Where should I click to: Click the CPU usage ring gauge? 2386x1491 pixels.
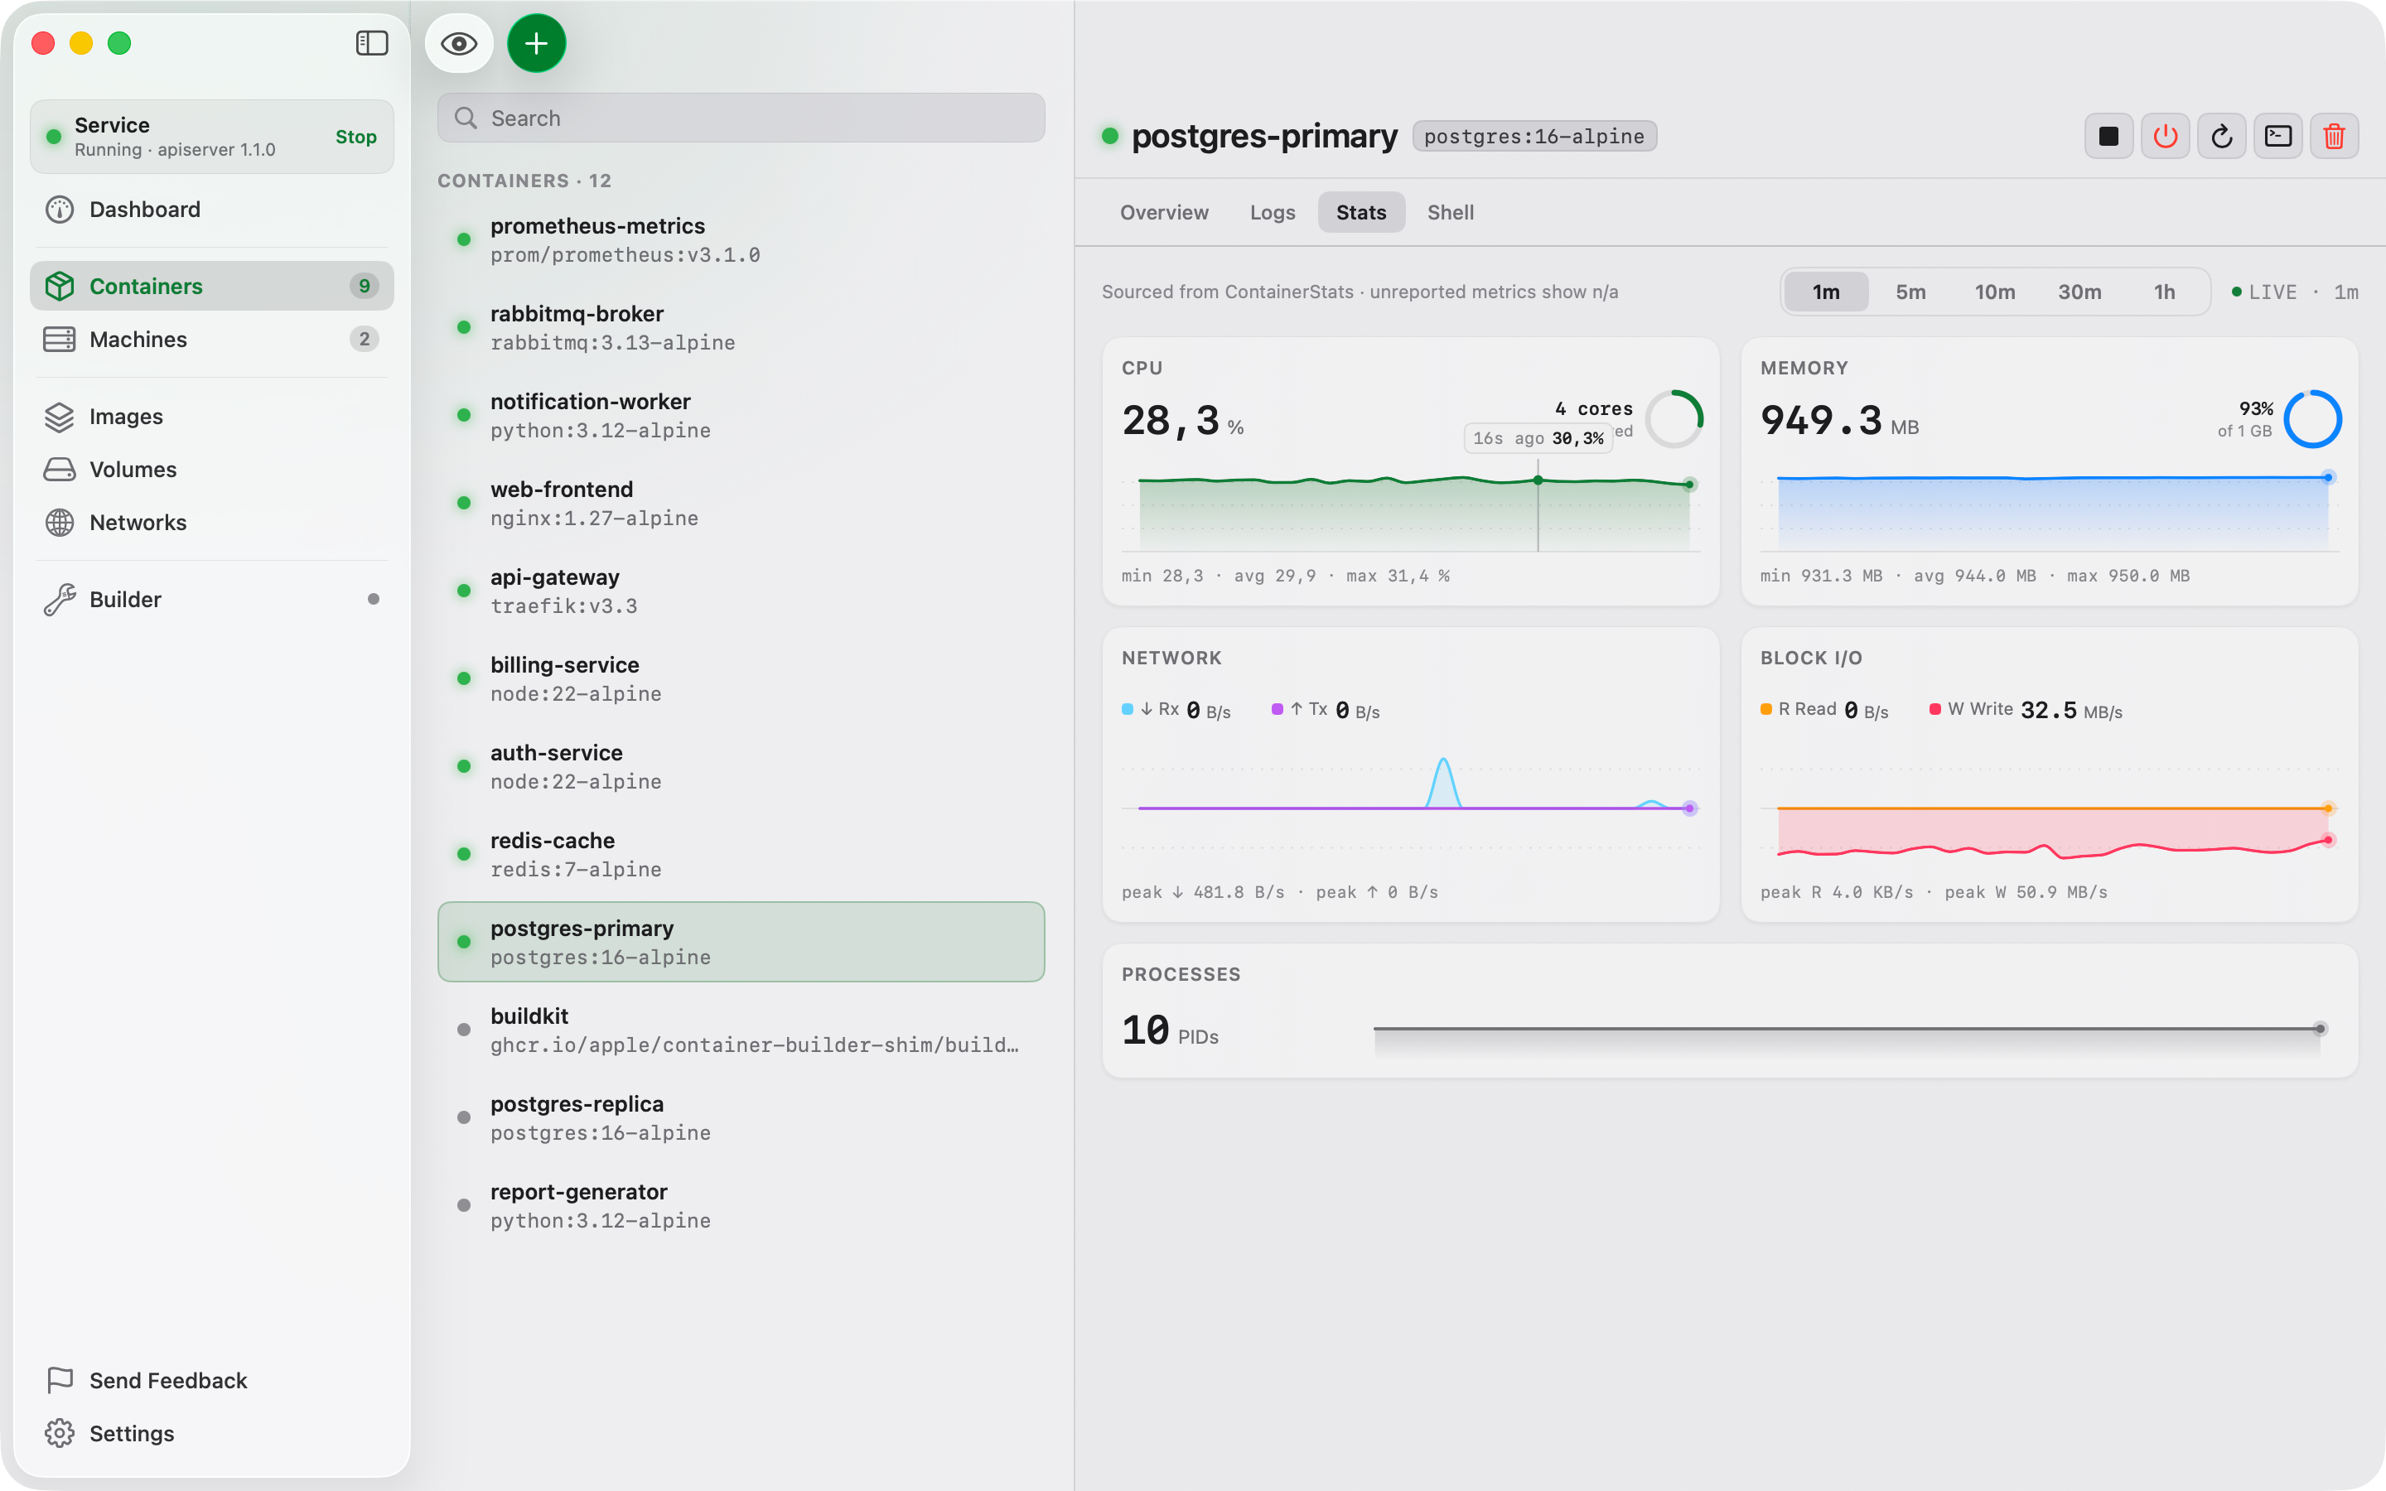tap(1674, 419)
